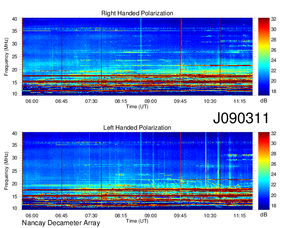Click the 08:15 tick of Right Handed plot
The height and width of the screenshot is (228, 281).
click(x=121, y=101)
